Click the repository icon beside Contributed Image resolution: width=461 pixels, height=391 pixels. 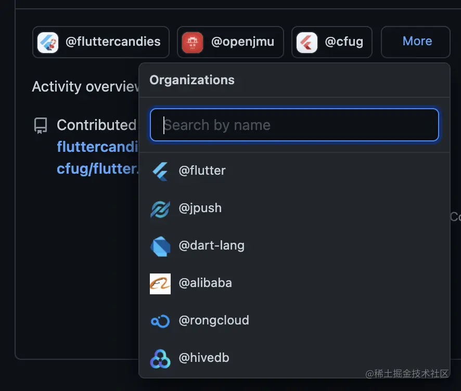pos(41,126)
